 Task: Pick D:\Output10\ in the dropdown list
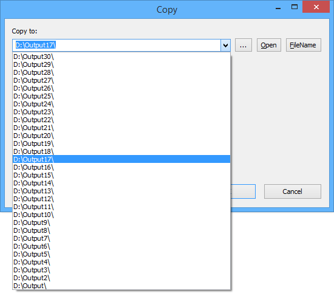coord(121,215)
